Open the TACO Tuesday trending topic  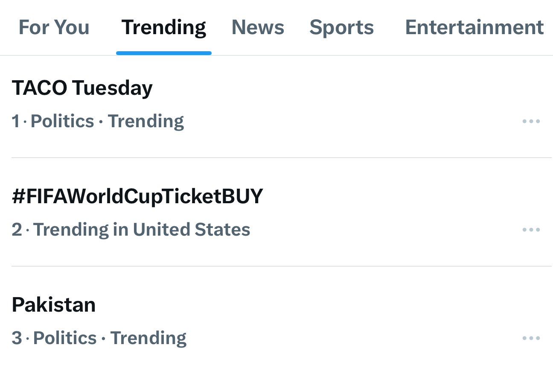coord(82,88)
